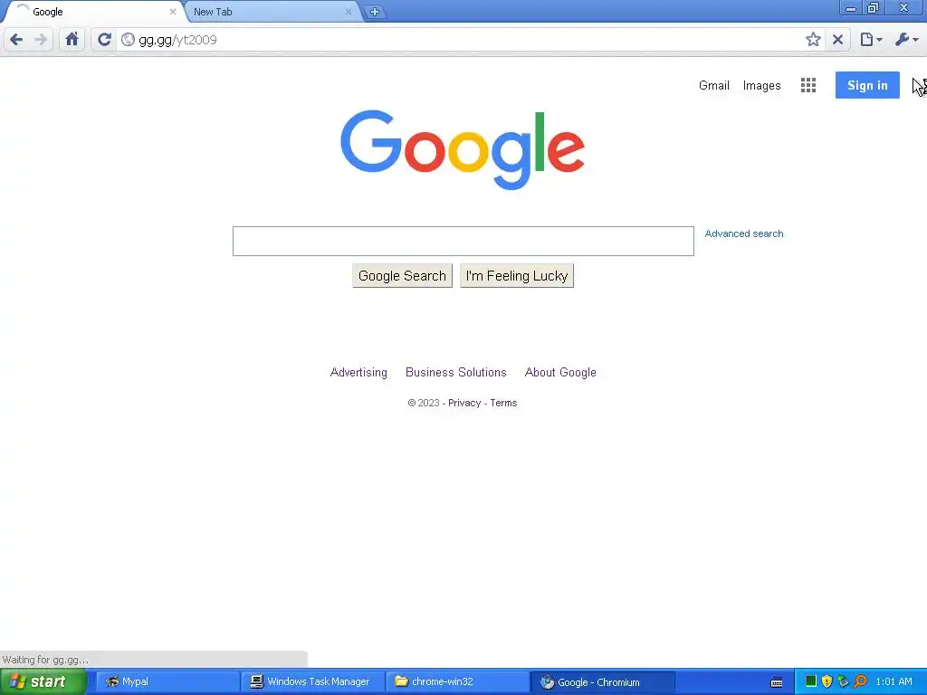Click the magnifier tray icon
The width and height of the screenshot is (927, 695).
(860, 681)
